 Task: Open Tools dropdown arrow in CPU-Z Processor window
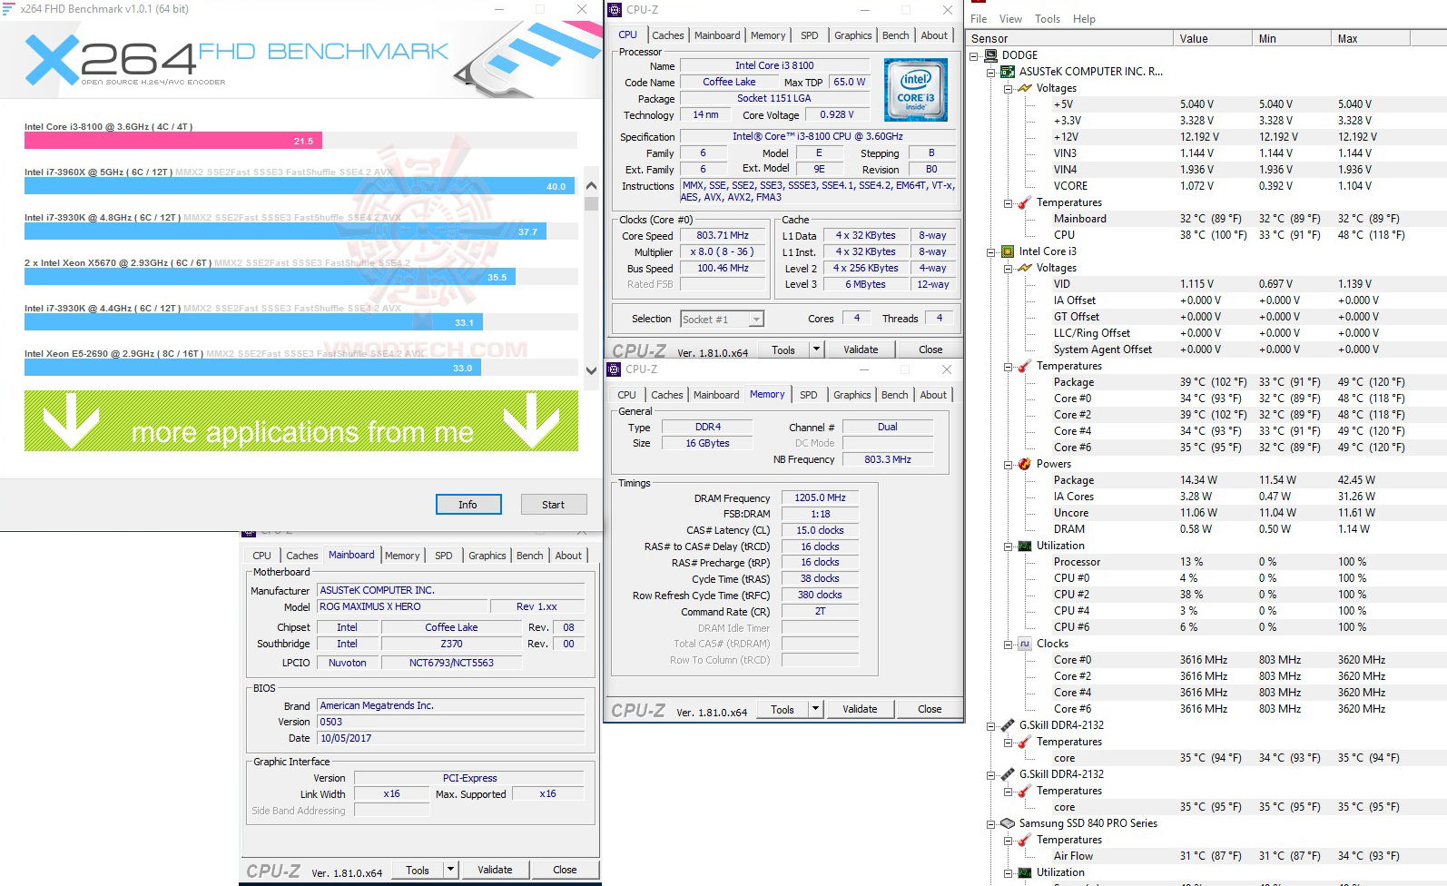click(815, 349)
